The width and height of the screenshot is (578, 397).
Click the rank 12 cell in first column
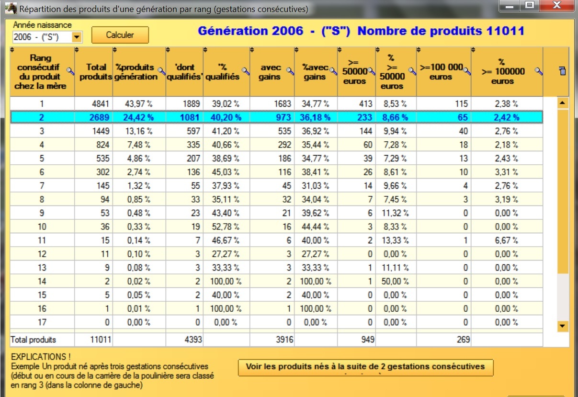42,254
